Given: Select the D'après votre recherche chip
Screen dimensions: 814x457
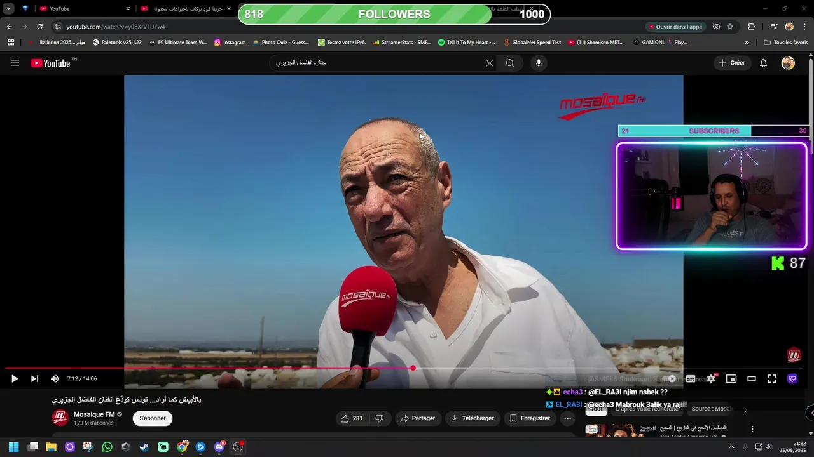Looking at the screenshot, I should (x=647, y=409).
